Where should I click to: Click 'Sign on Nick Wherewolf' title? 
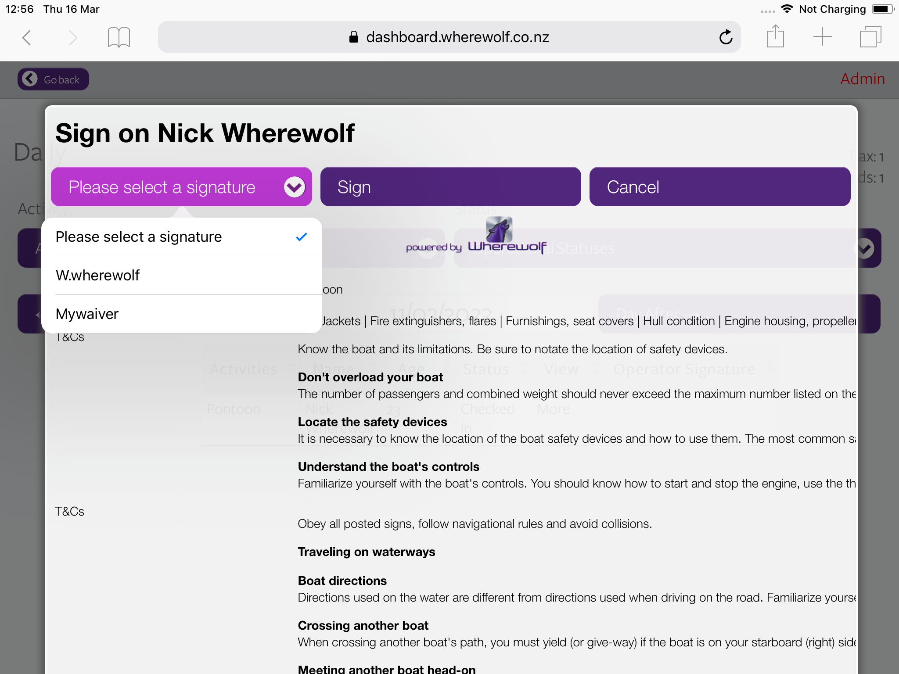pyautogui.click(x=205, y=133)
